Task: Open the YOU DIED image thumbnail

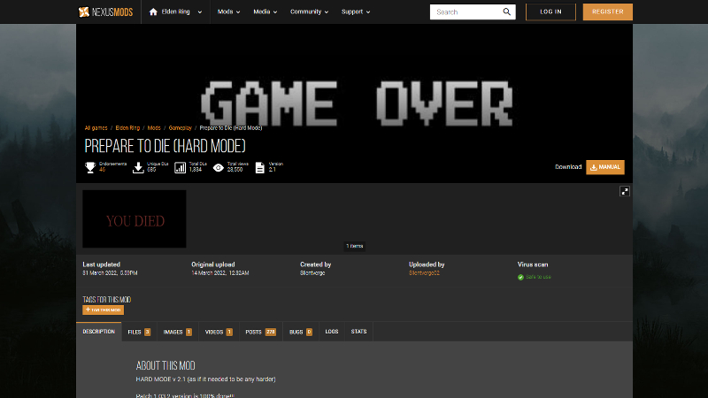Action: (135, 218)
